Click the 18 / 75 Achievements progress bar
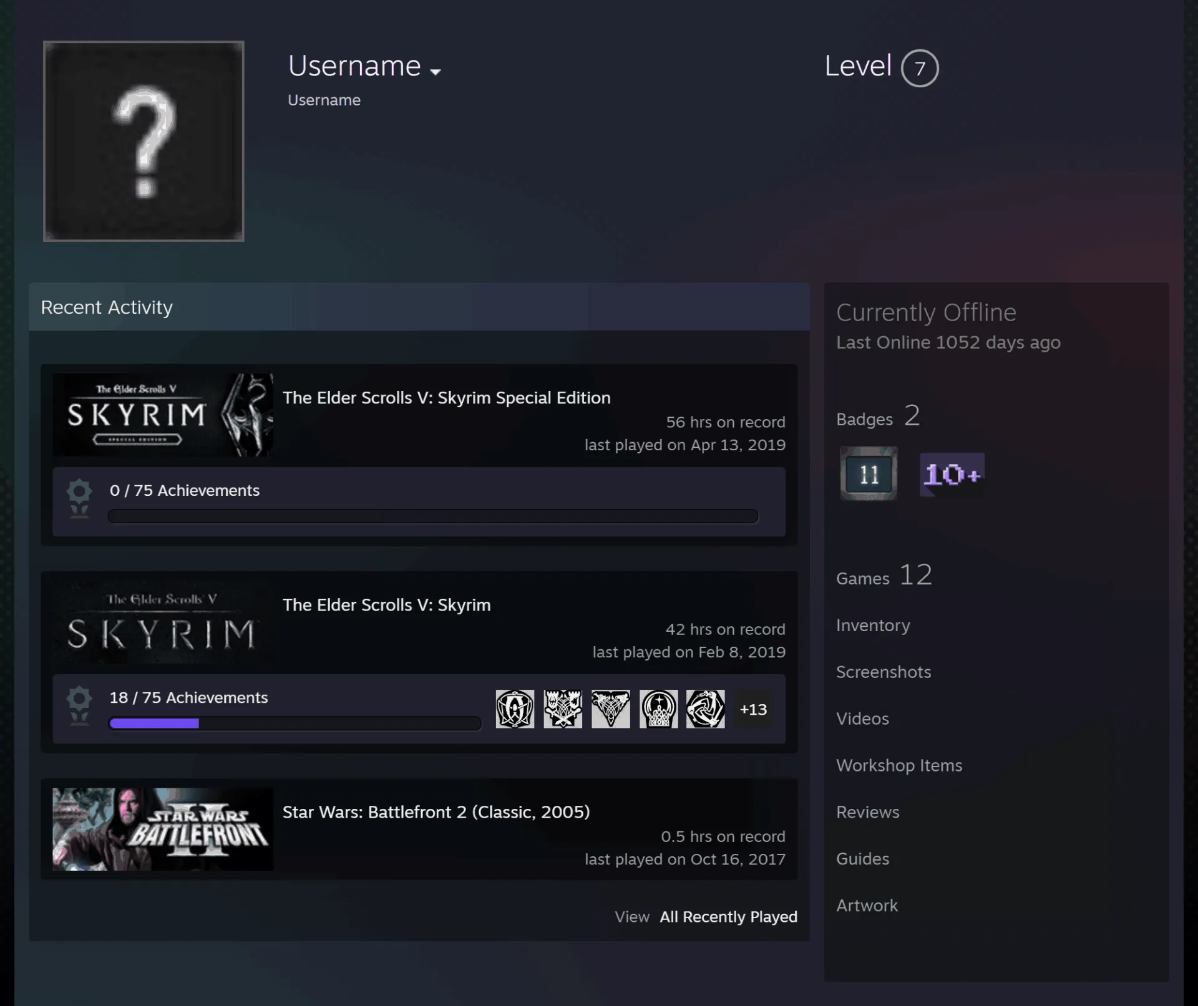This screenshot has height=1006, width=1198. tap(295, 723)
